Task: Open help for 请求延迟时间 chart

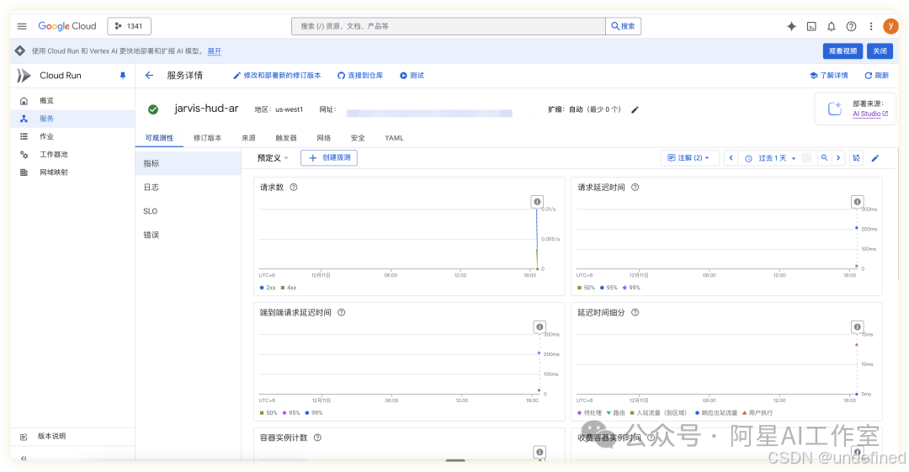Action: [x=635, y=188]
